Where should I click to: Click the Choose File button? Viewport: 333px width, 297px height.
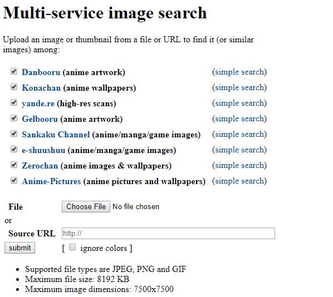[x=86, y=207]
